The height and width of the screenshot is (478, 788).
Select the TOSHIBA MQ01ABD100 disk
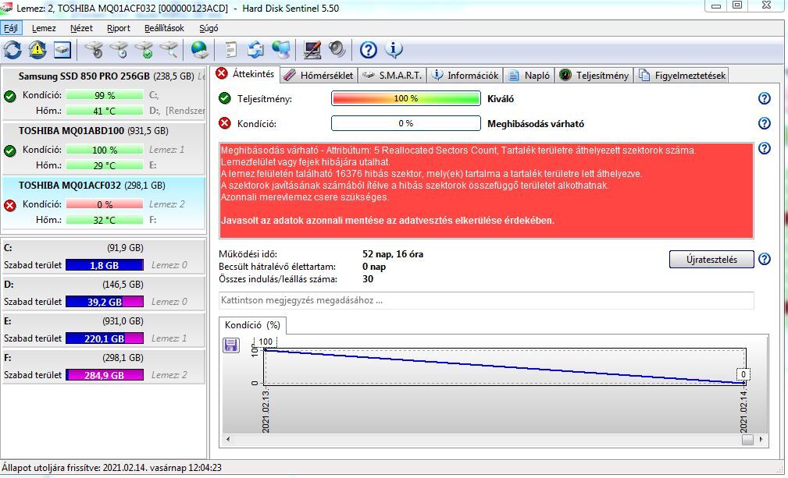click(x=104, y=148)
